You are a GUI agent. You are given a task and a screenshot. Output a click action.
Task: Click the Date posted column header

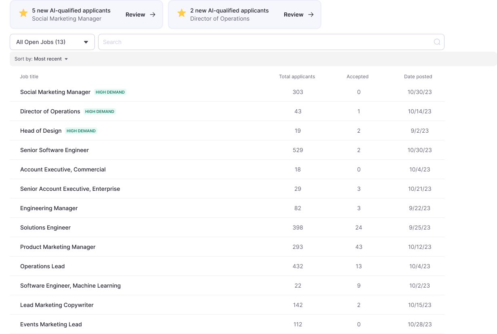tap(418, 77)
